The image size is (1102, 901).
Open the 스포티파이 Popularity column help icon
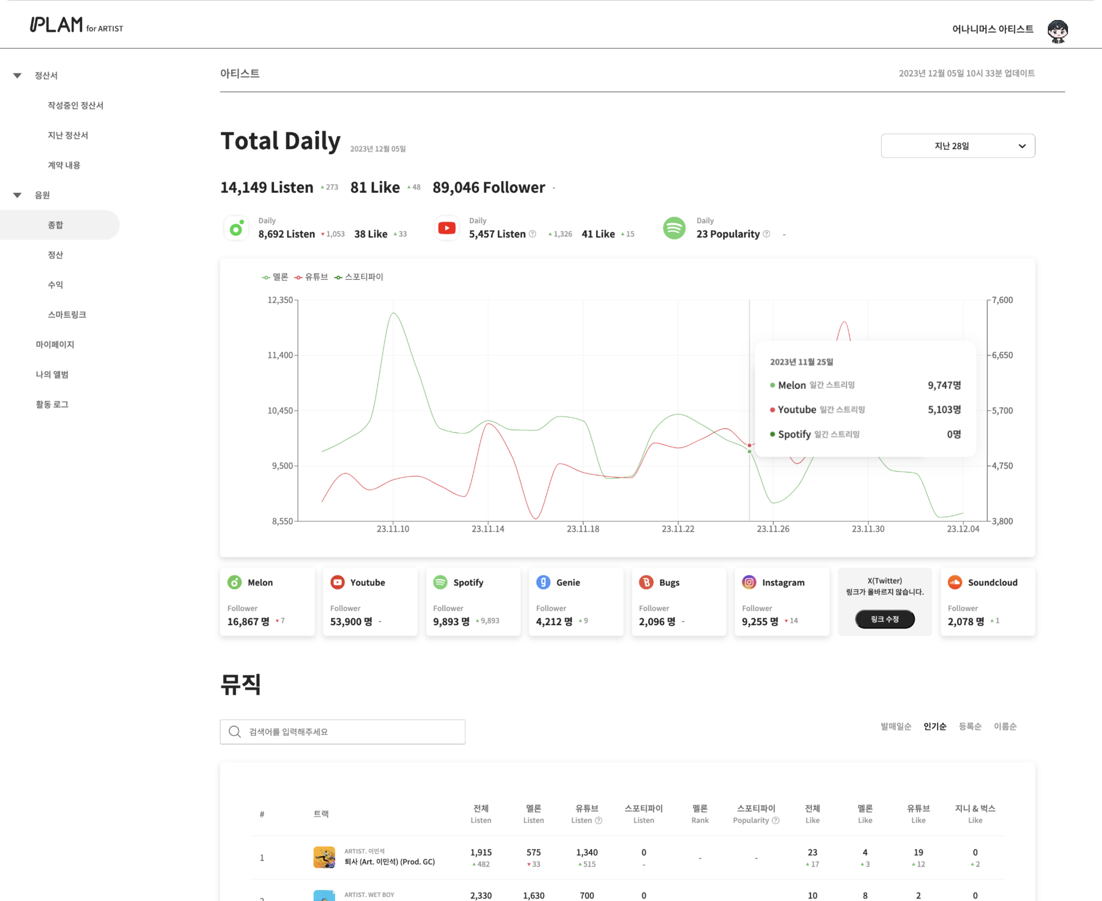776,821
